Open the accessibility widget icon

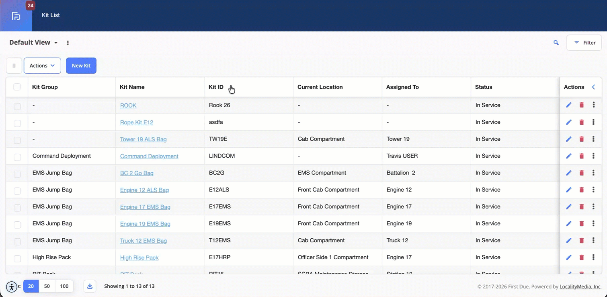[x=12, y=287]
